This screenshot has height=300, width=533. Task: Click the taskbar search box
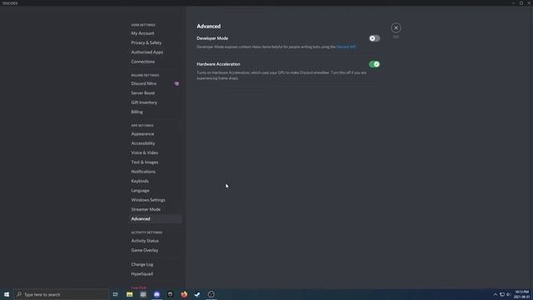click(61, 294)
